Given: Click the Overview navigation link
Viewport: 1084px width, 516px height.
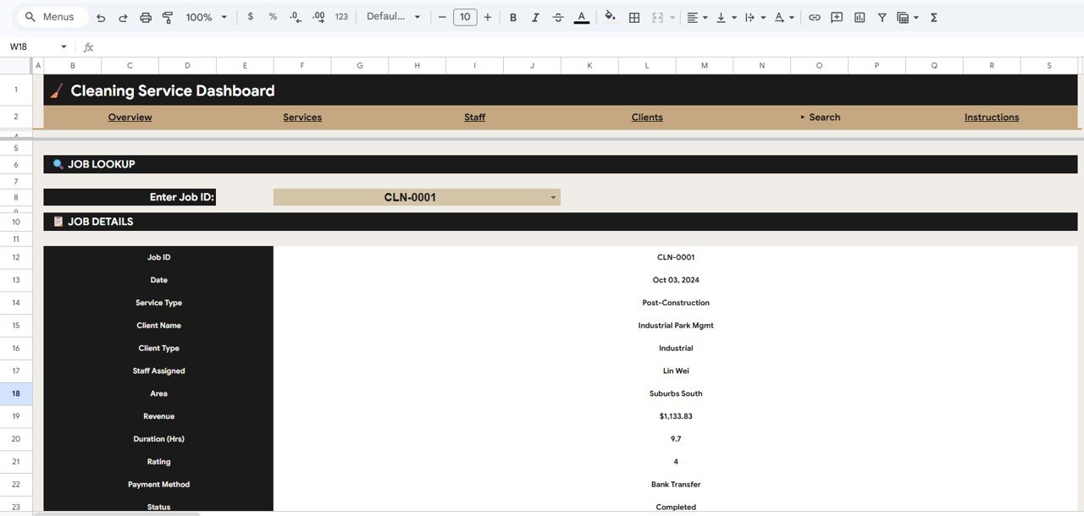Looking at the screenshot, I should [x=130, y=117].
